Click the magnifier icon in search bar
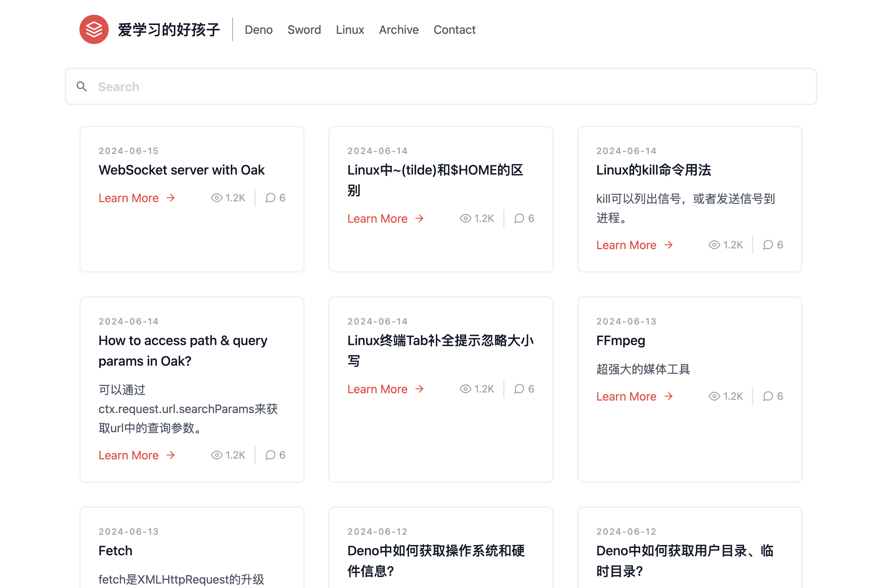This screenshot has height=588, width=882. tap(82, 87)
